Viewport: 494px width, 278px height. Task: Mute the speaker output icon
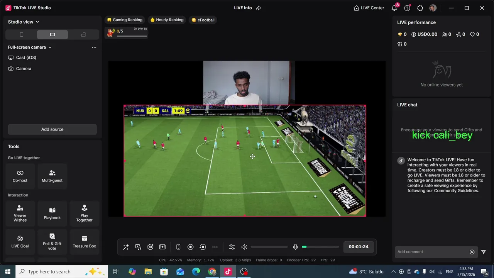click(244, 247)
